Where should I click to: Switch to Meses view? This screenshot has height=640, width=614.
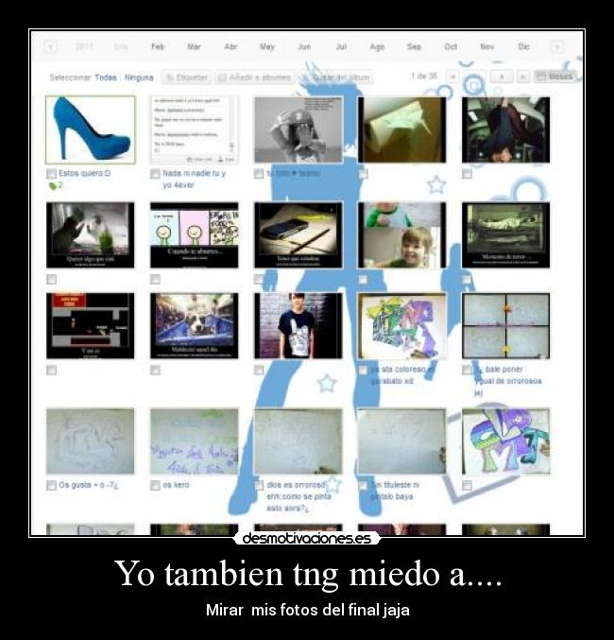coord(554,77)
